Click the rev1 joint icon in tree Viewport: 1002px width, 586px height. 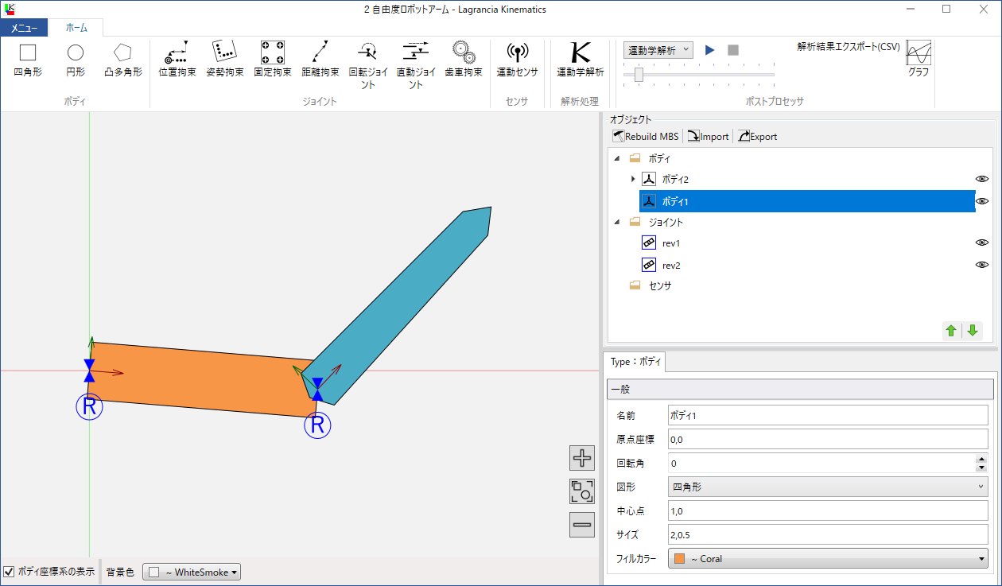coord(648,243)
